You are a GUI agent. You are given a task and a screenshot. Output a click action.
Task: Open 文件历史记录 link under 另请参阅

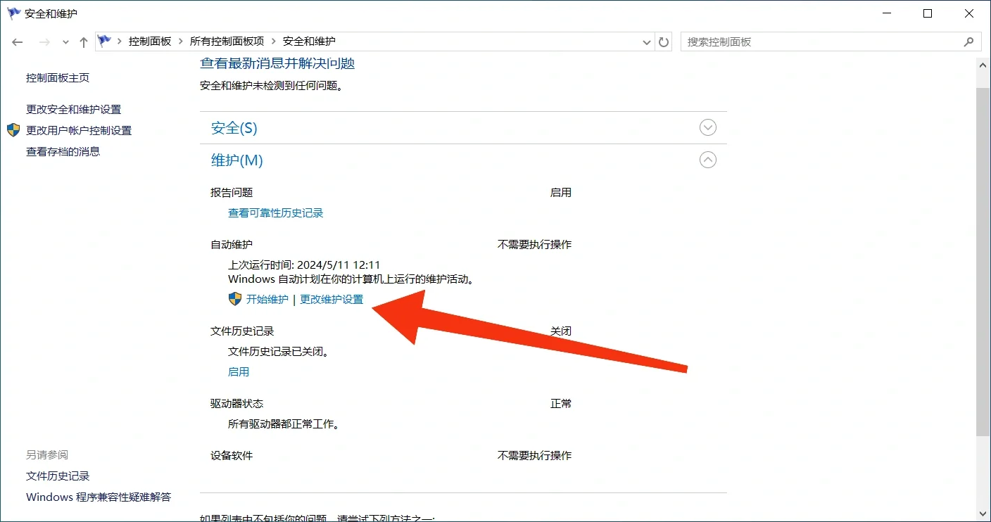click(x=58, y=476)
